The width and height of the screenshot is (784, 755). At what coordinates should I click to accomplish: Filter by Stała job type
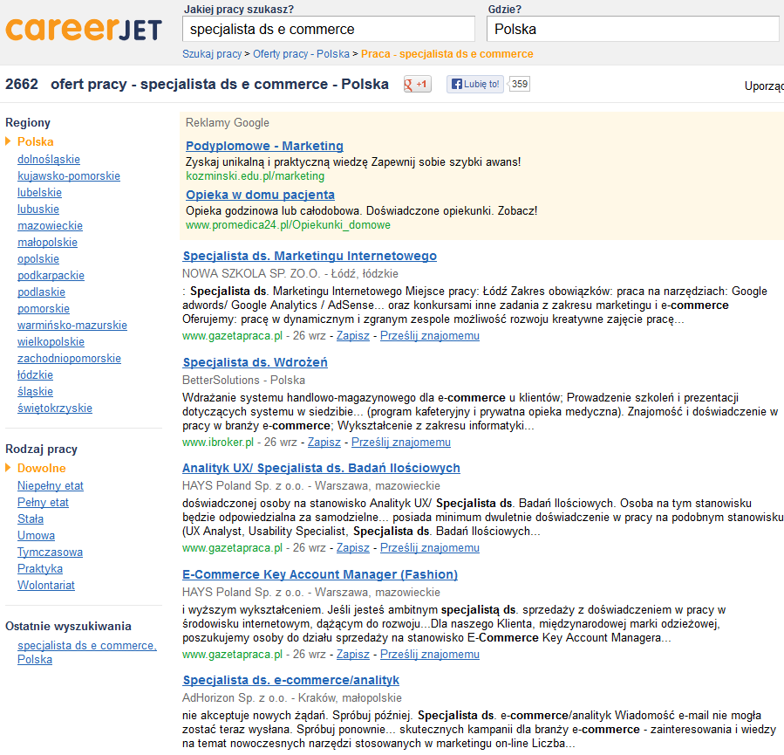click(x=31, y=518)
